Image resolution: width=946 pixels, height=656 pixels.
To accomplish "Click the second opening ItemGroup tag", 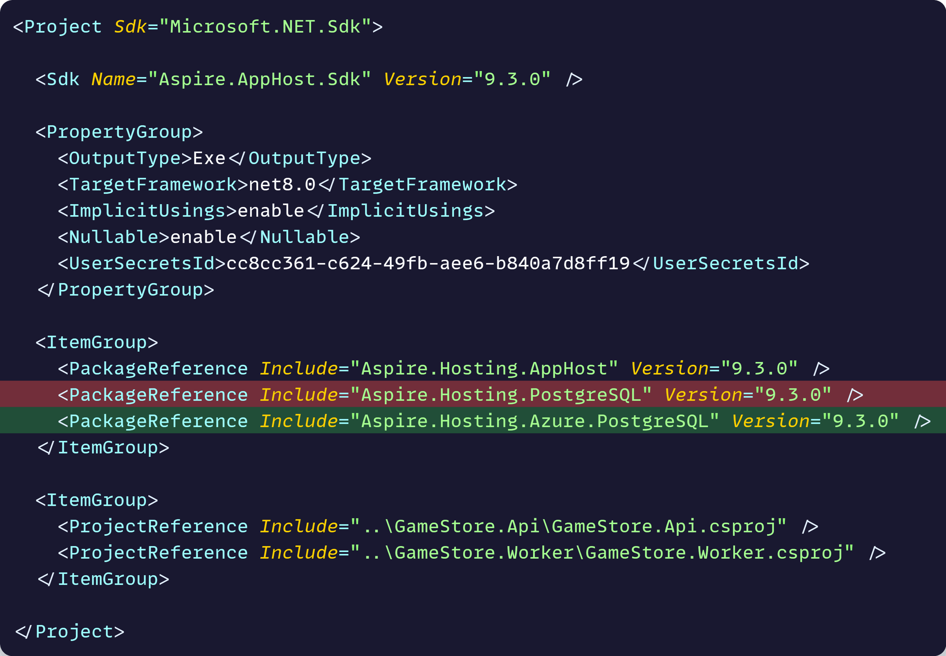I will tap(97, 500).
